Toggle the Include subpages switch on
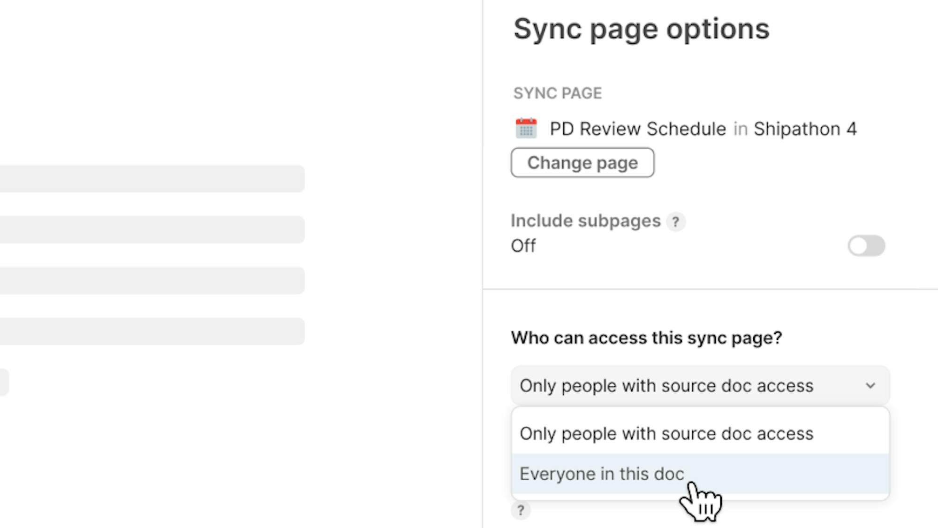938x528 pixels. coord(866,246)
